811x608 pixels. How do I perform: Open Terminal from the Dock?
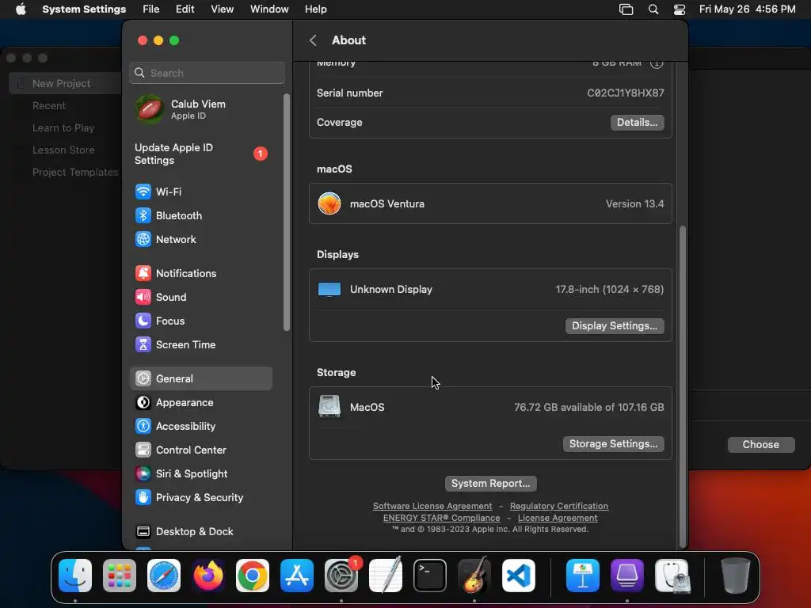pos(430,576)
